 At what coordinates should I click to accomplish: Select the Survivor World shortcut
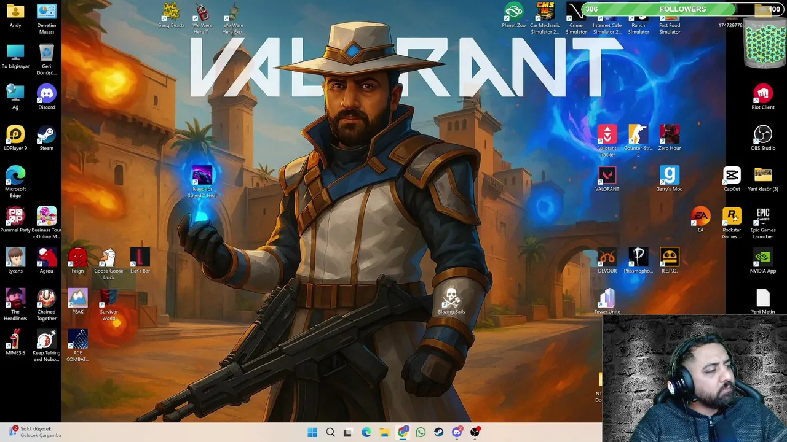[x=109, y=305]
